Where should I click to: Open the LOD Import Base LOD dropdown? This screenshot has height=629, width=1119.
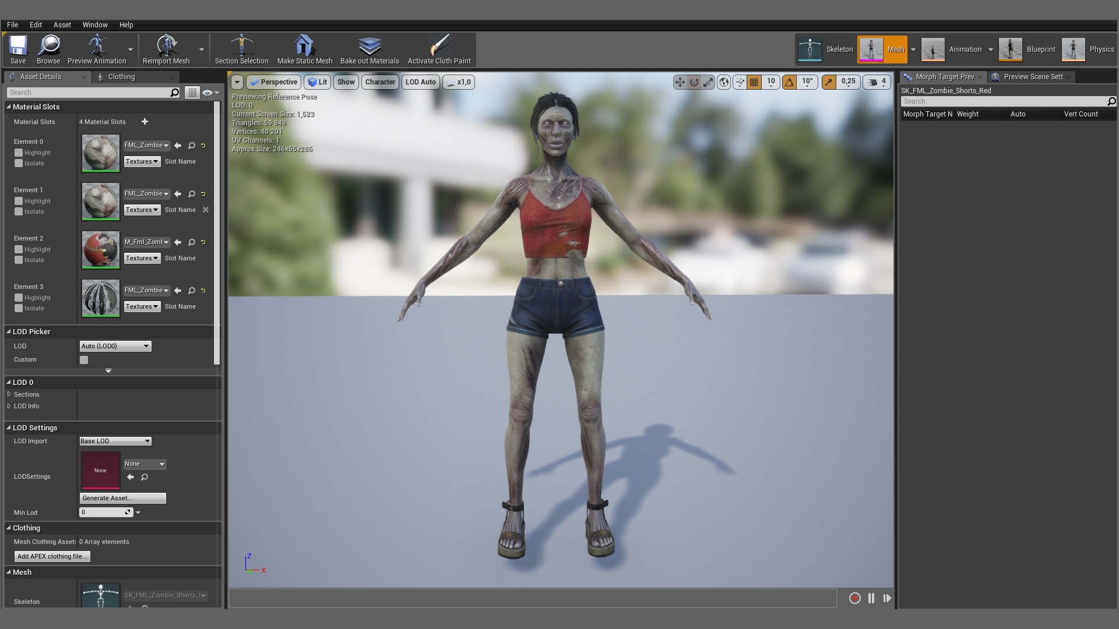(115, 441)
